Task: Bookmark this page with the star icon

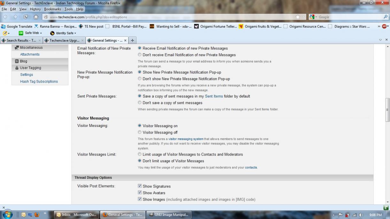Action: (x=298, y=17)
